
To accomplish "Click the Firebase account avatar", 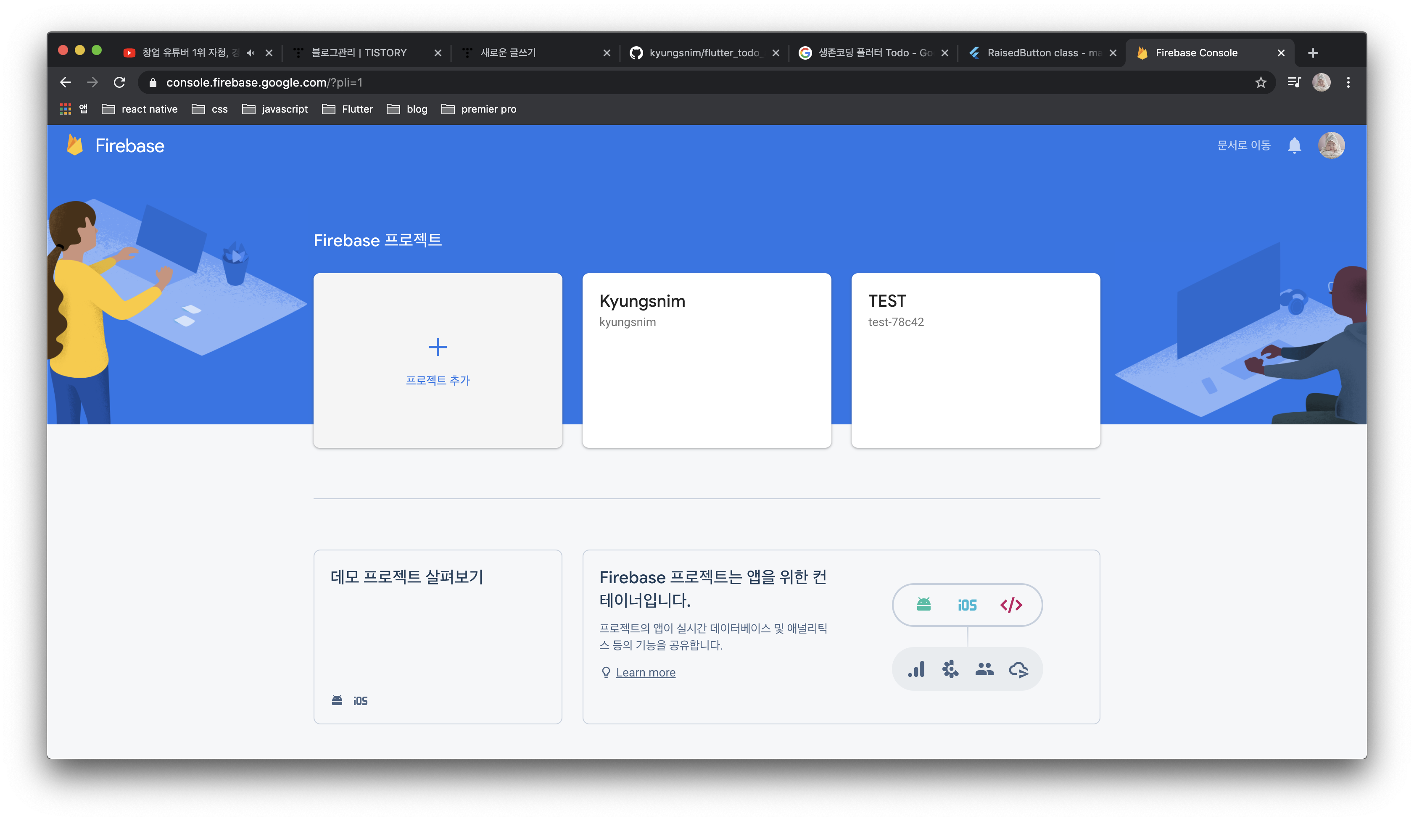I will [x=1331, y=146].
